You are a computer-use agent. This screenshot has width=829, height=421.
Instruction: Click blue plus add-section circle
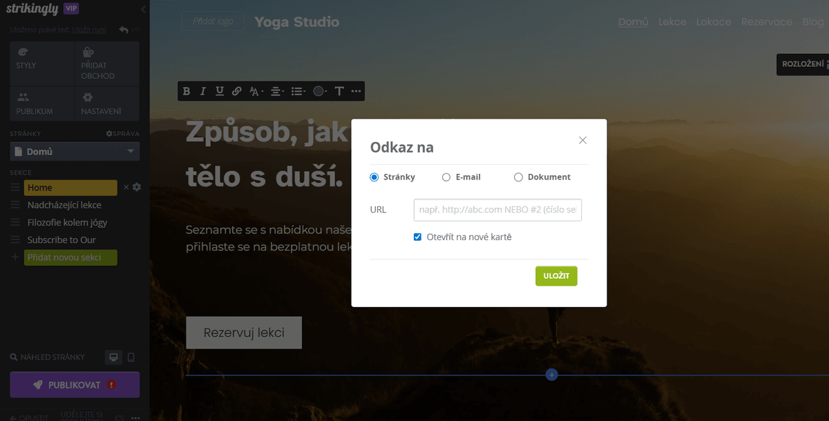coord(551,375)
